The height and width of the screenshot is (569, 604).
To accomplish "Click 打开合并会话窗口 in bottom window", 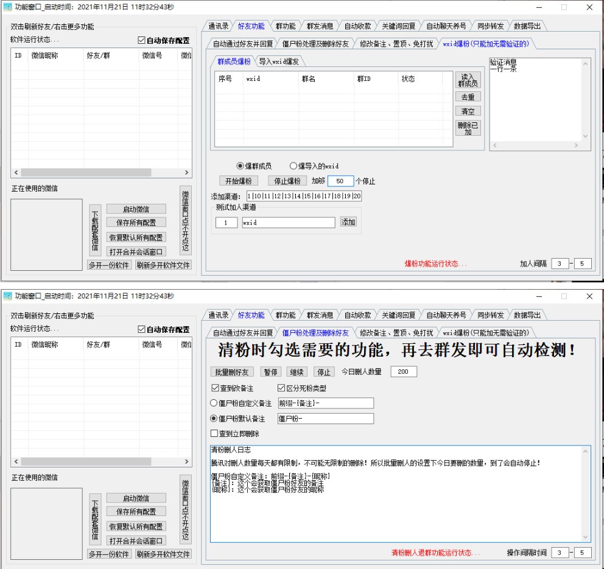I will coord(136,540).
